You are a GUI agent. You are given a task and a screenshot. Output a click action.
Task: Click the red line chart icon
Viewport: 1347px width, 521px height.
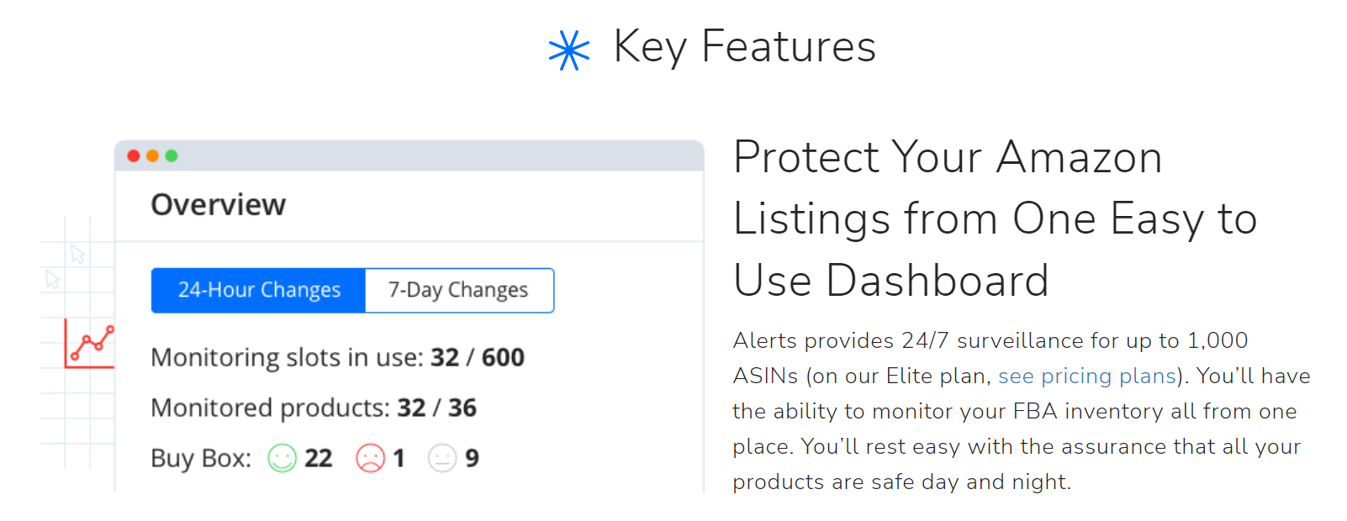[x=90, y=344]
